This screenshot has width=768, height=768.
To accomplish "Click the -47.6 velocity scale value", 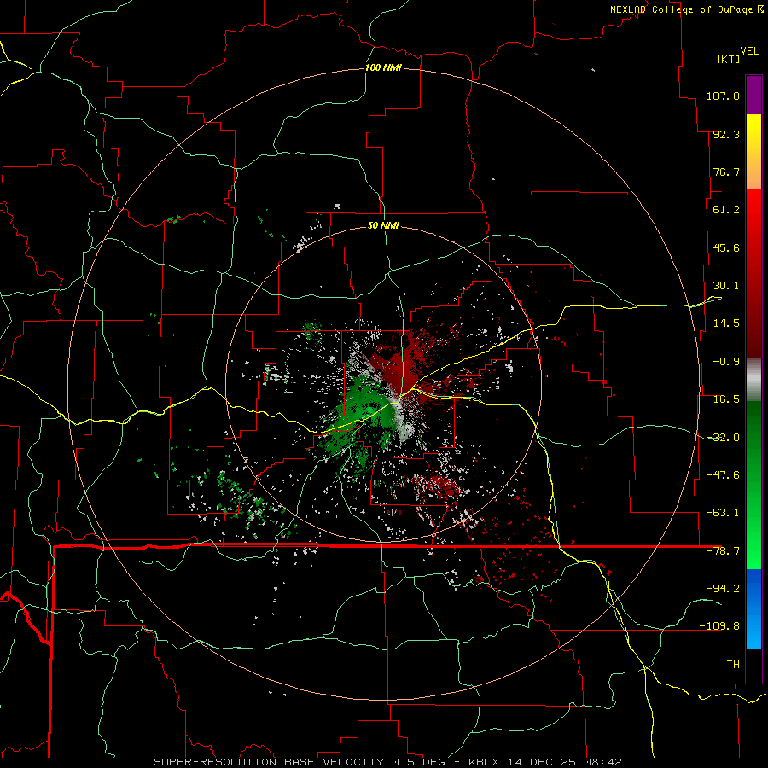I will (723, 475).
